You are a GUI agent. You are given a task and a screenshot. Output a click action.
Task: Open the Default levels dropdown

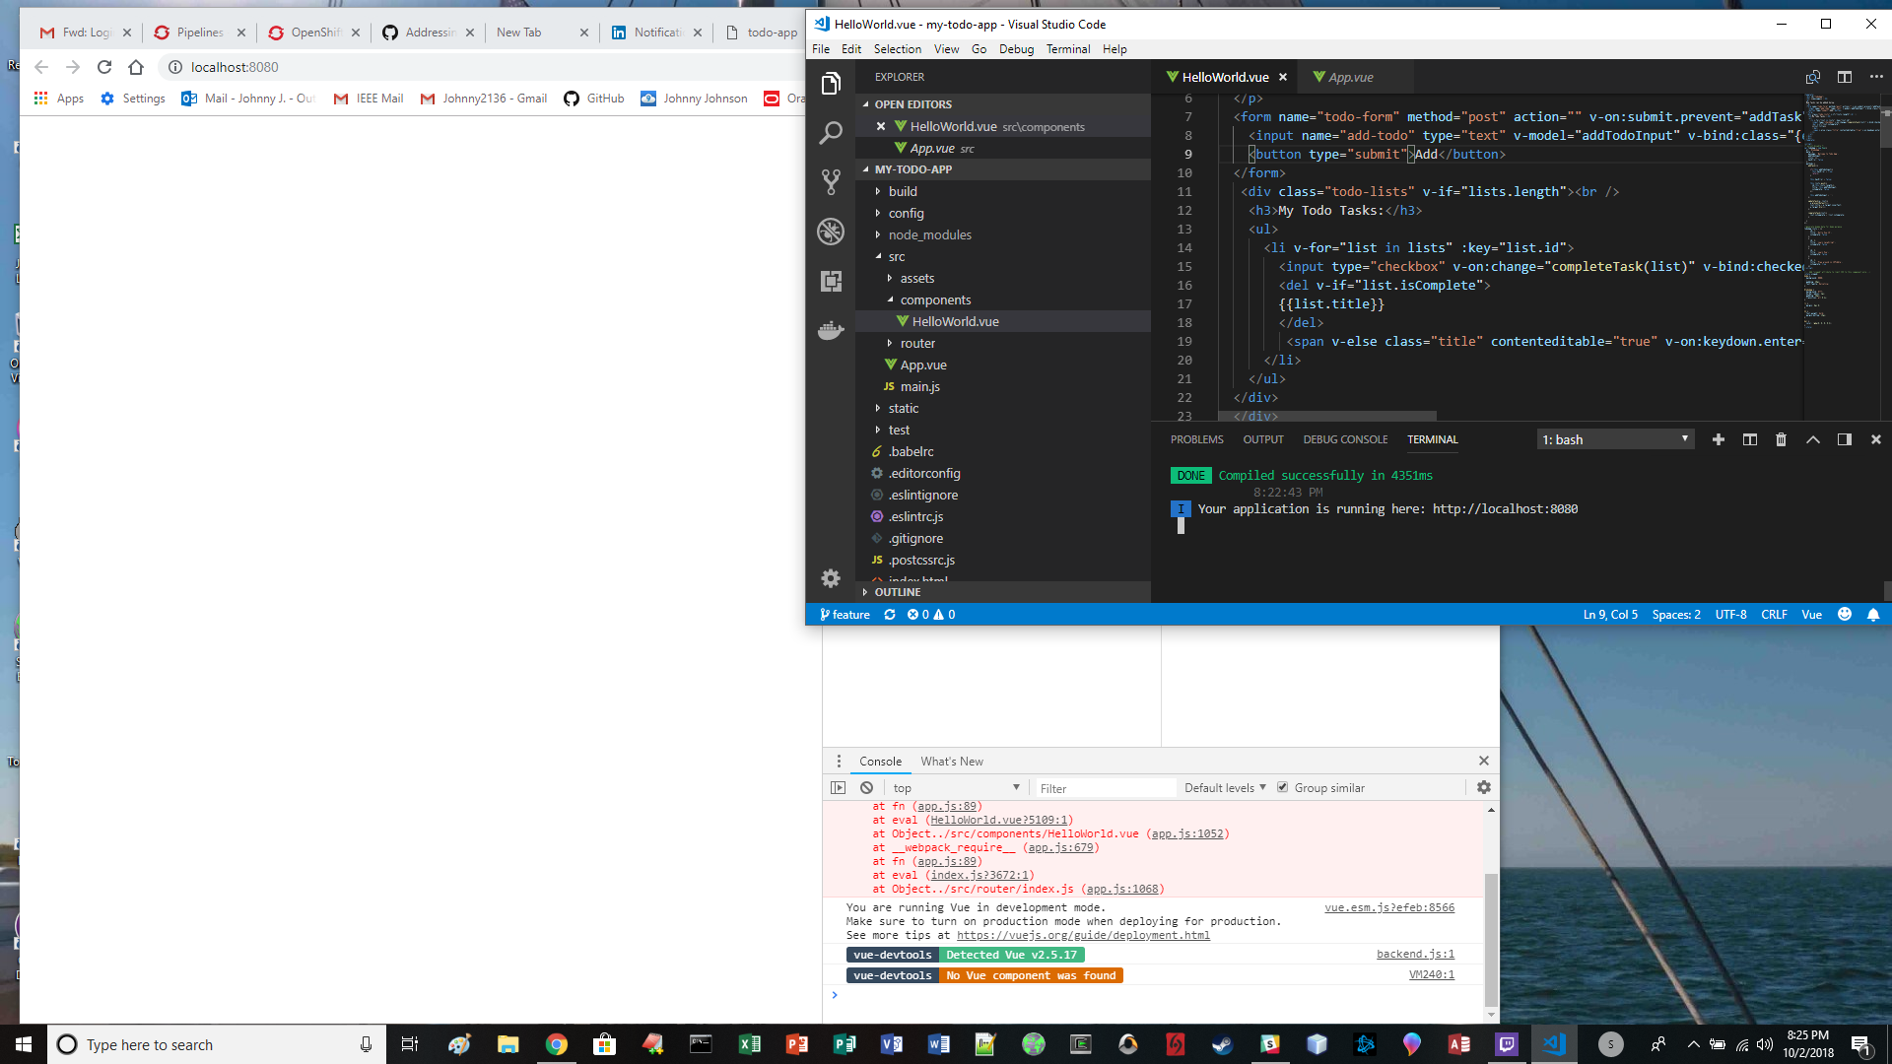coord(1224,788)
